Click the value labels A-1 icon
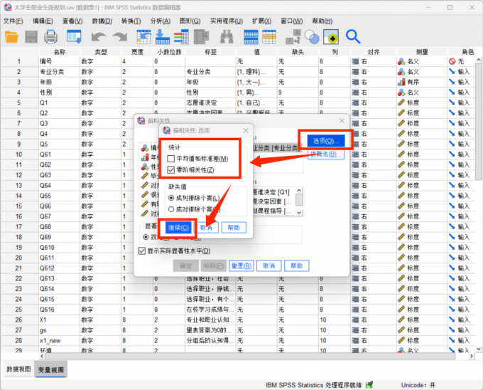 coord(293,37)
